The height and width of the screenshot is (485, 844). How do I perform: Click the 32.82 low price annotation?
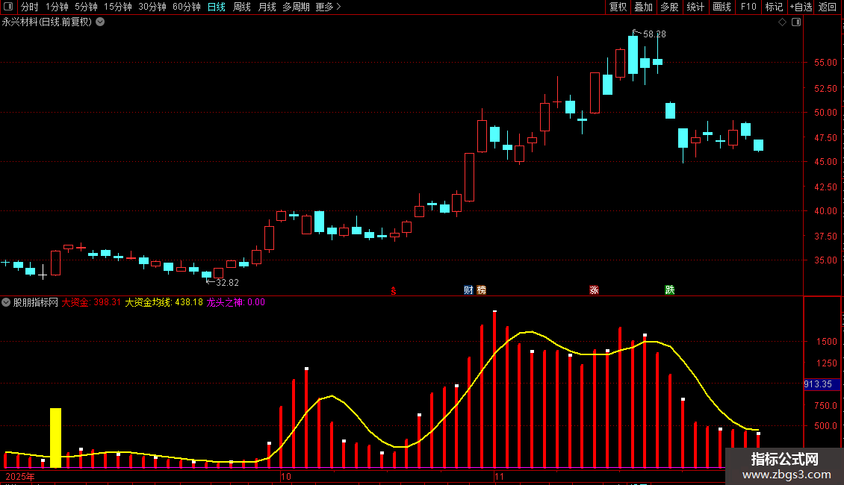click(x=227, y=282)
